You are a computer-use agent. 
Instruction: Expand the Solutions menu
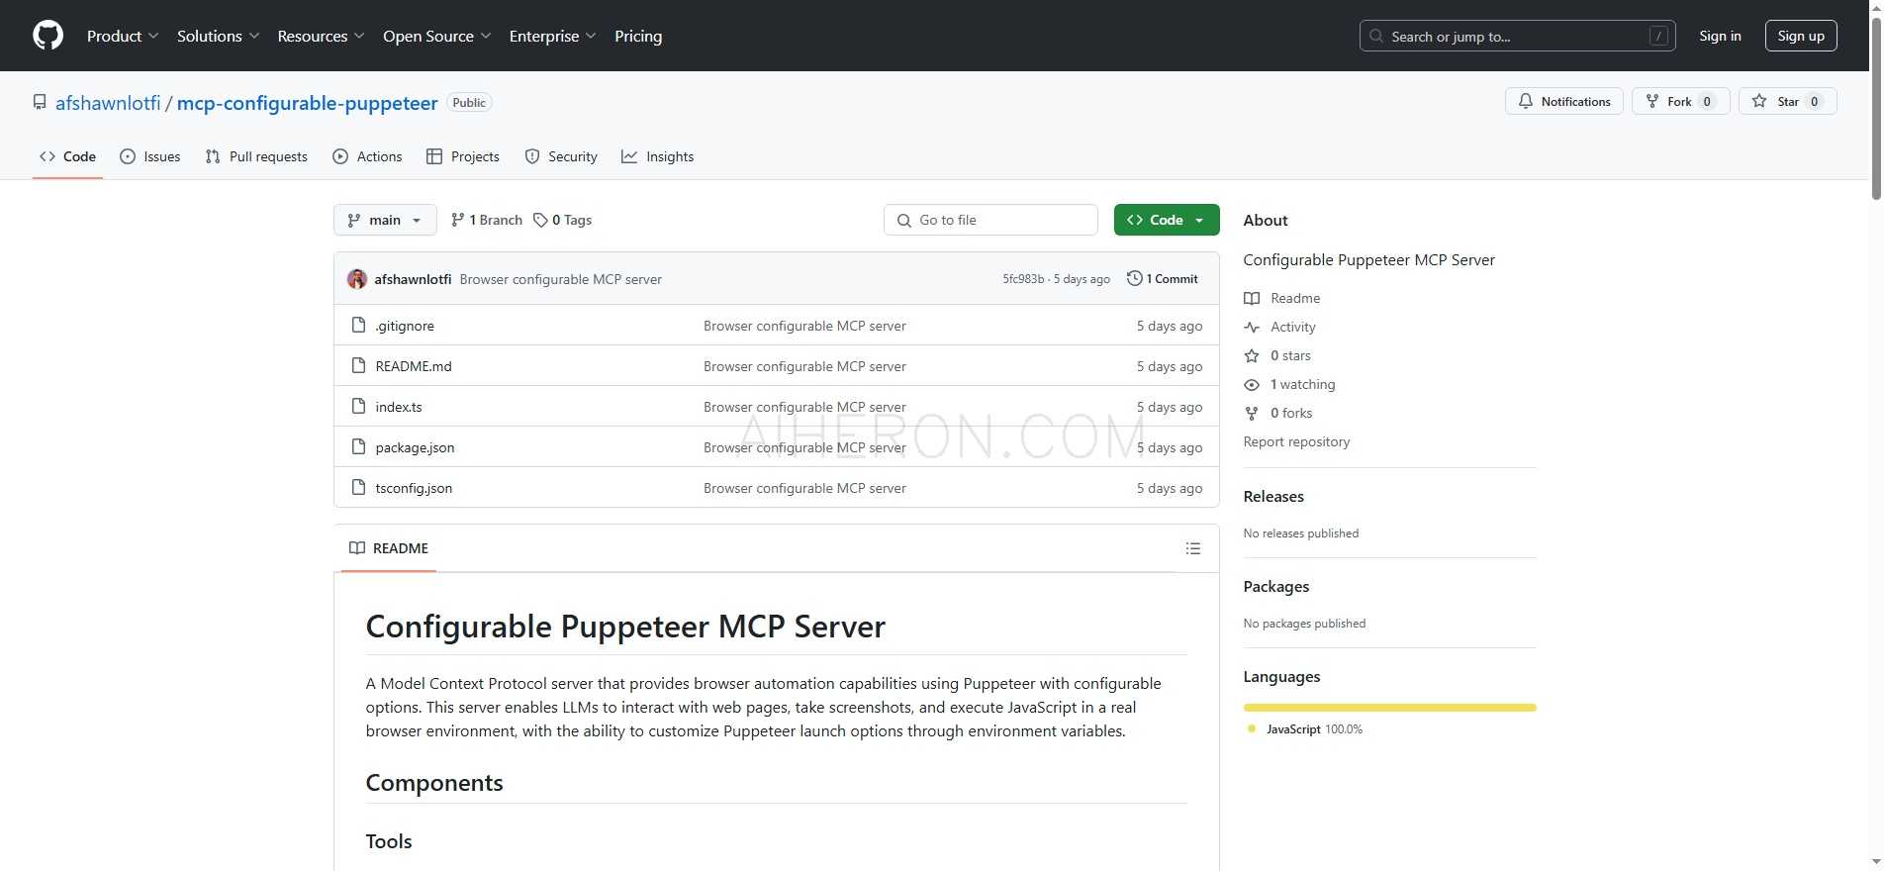(219, 36)
